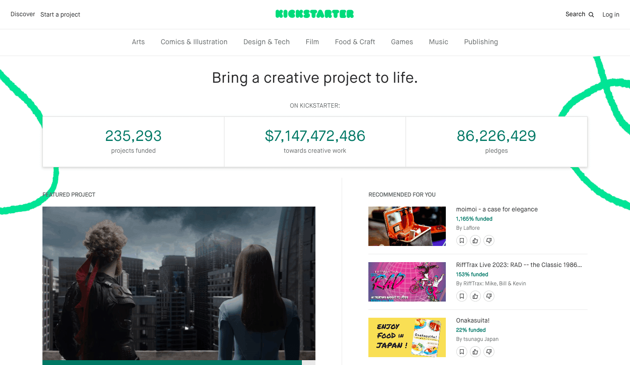The width and height of the screenshot is (630, 365).
Task: Like the RiffTrax Live 2023 project
Action: (475, 296)
